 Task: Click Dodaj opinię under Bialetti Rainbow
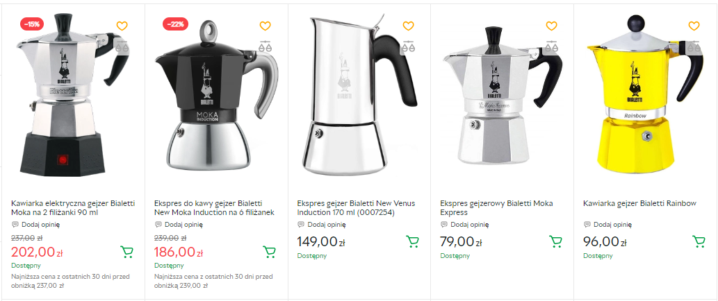point(612,224)
